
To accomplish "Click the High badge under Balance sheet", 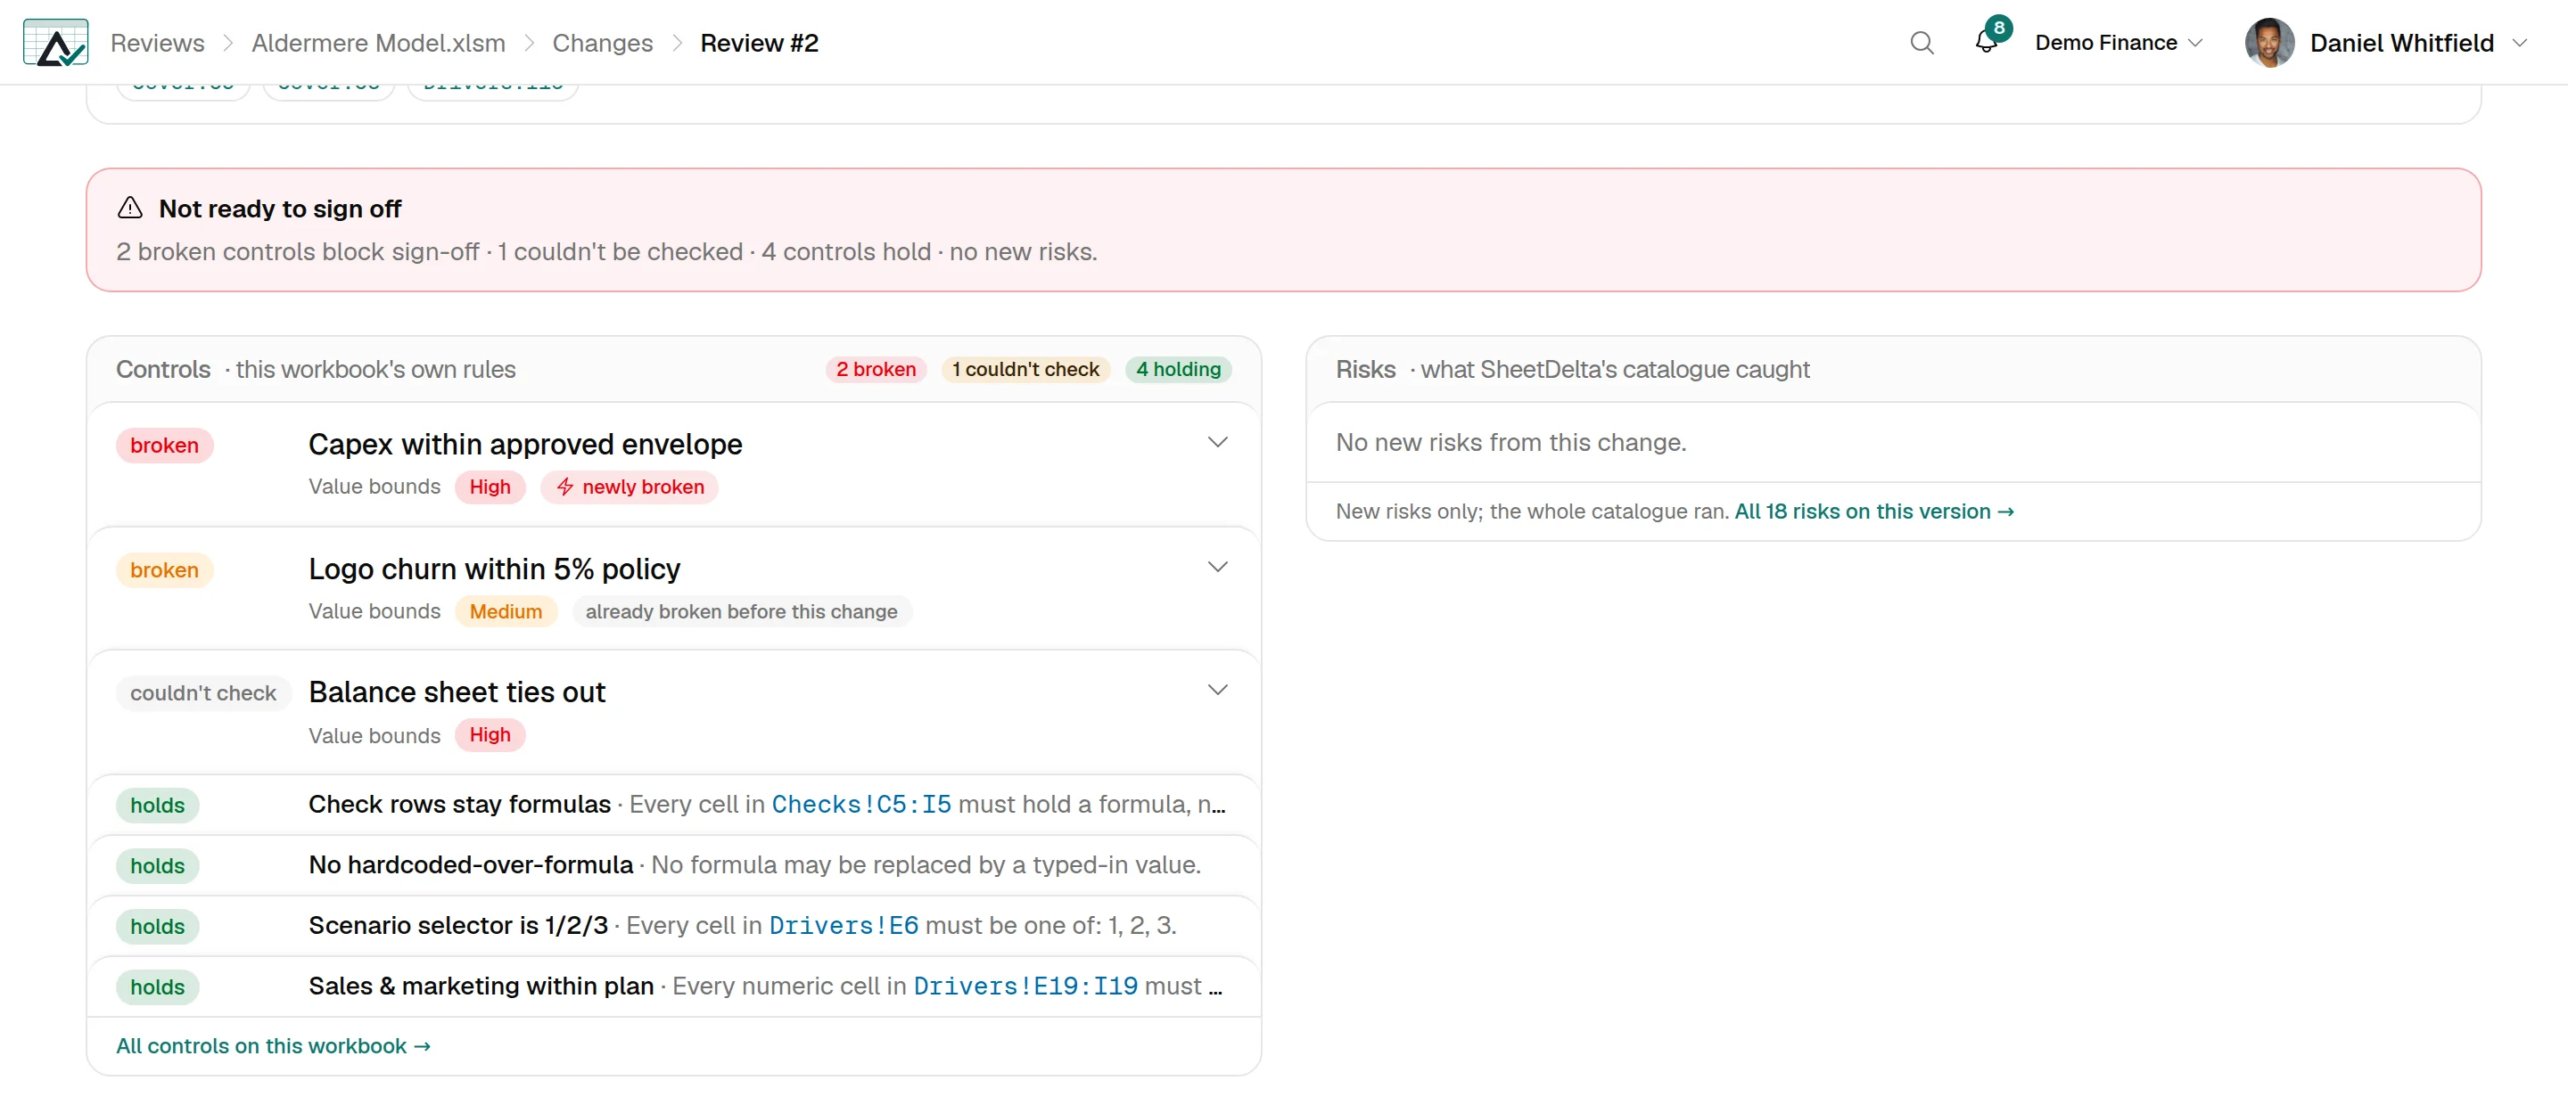I will pyautogui.click(x=490, y=735).
